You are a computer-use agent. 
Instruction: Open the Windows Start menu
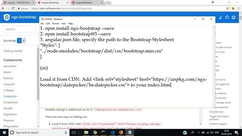4,133
